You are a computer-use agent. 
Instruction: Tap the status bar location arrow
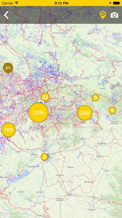pos(110,3)
